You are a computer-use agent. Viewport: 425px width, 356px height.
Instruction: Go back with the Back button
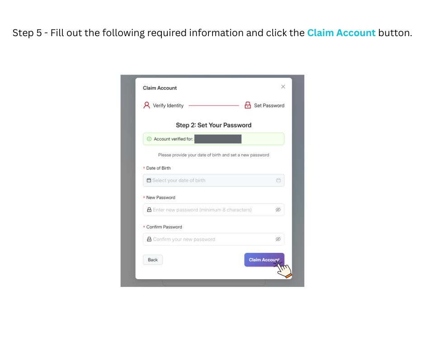[153, 260]
